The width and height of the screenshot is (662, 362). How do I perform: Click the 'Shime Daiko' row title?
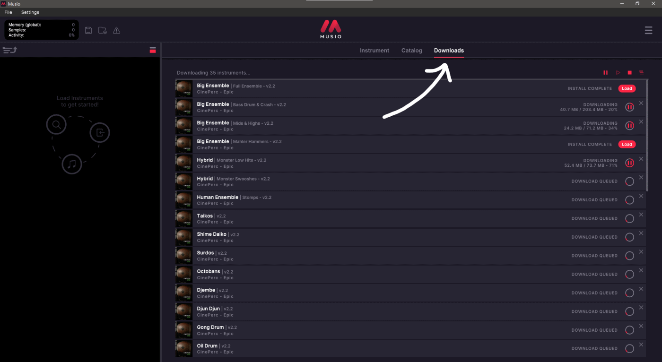[212, 234]
